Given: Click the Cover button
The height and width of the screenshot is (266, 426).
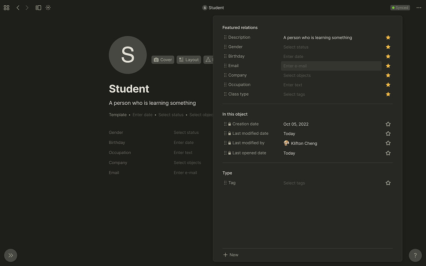Looking at the screenshot, I should [x=163, y=60].
